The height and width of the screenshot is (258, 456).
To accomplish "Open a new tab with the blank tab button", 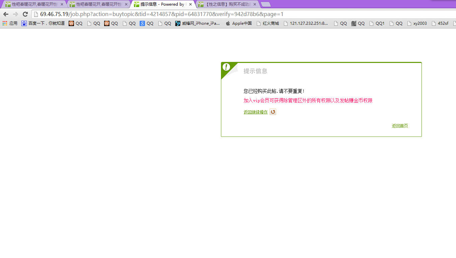I will click(265, 4).
